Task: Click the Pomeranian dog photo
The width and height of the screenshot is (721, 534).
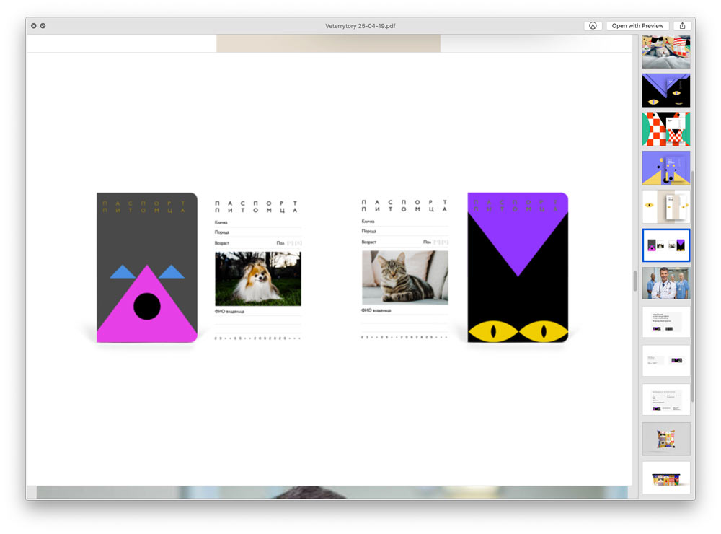Action: tap(257, 279)
